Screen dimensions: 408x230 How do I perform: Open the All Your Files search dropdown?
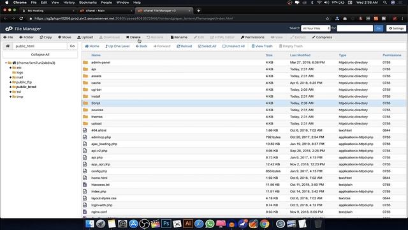316,28
